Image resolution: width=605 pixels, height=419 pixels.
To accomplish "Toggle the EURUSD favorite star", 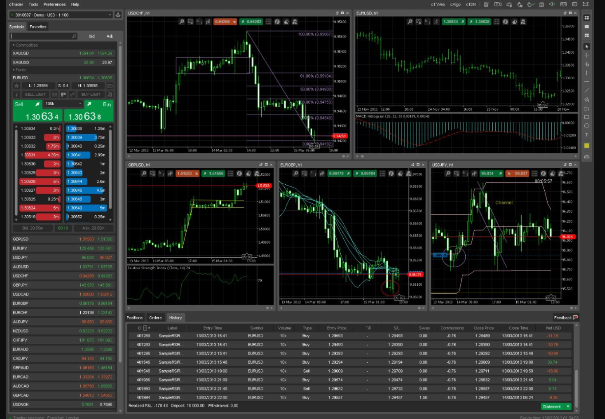I will tap(17, 86).
